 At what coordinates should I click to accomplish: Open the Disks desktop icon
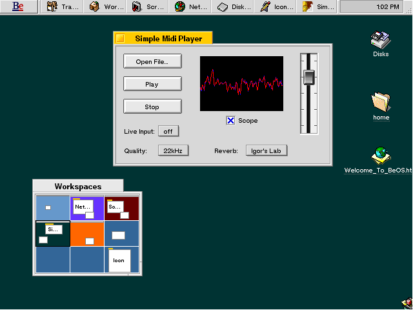(x=381, y=43)
